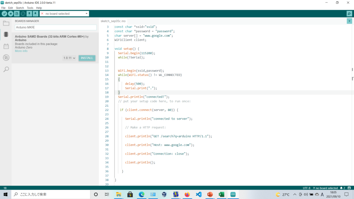The width and height of the screenshot is (354, 199).
Task: Click 'Serial.println("connected!");' line
Action: pyautogui.click(x=143, y=97)
